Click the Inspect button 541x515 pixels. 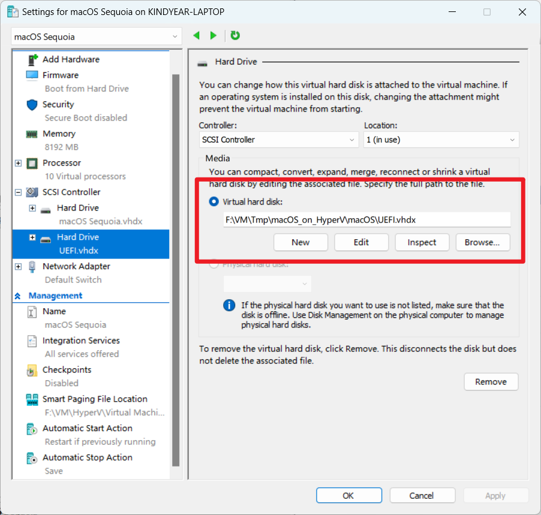pyautogui.click(x=422, y=242)
